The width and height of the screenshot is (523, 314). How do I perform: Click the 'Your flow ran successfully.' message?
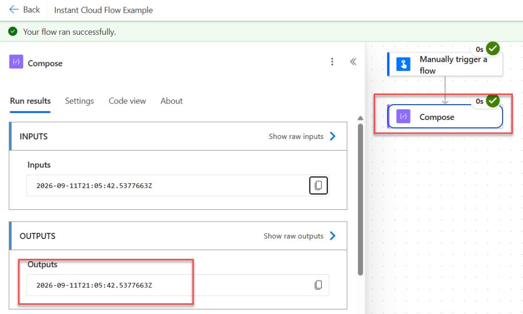(69, 32)
